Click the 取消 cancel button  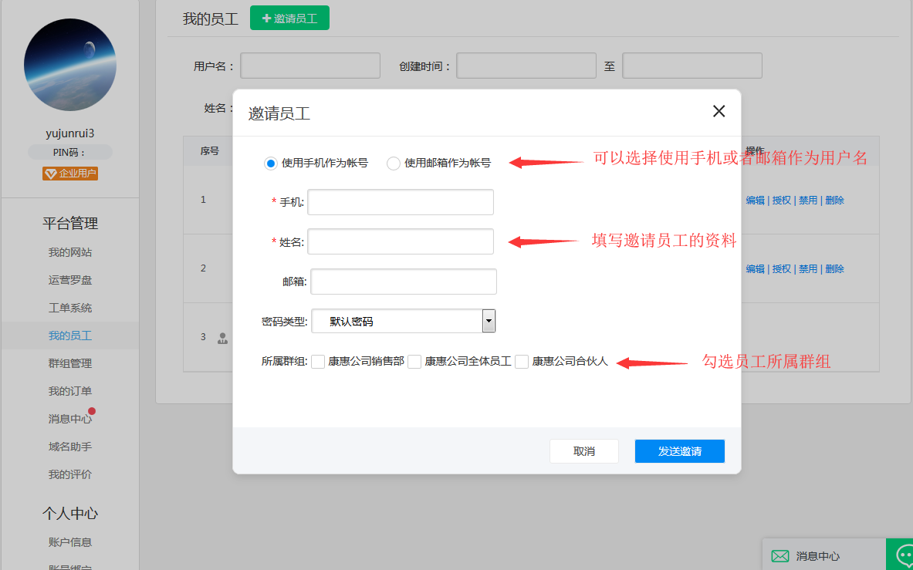584,451
